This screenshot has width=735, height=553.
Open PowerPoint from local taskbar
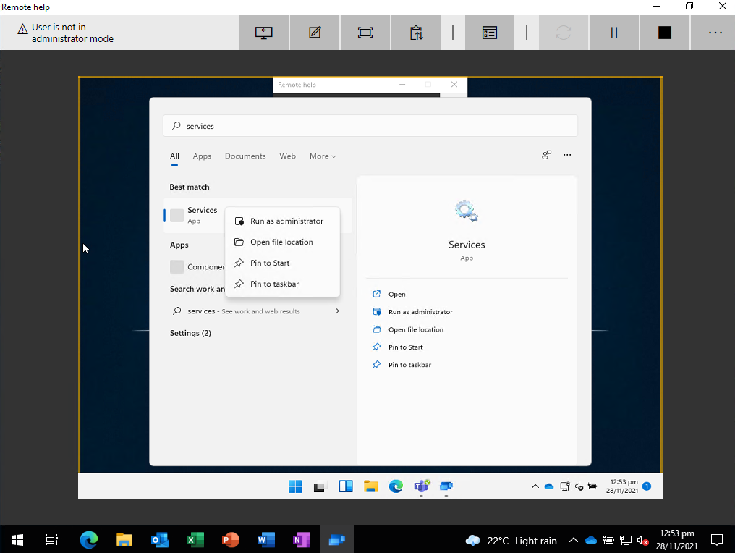coord(230,540)
